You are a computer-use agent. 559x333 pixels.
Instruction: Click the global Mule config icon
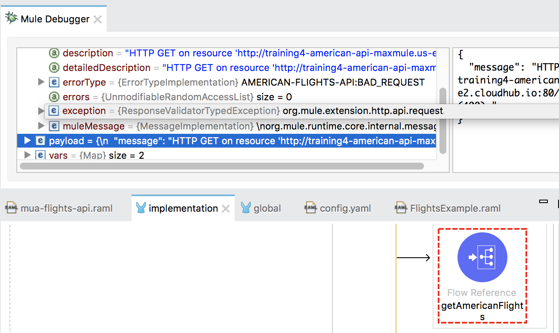[x=246, y=208]
